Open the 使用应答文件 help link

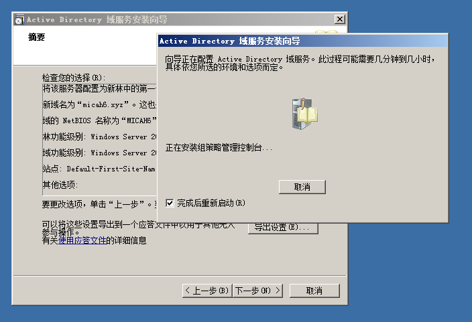click(82, 240)
